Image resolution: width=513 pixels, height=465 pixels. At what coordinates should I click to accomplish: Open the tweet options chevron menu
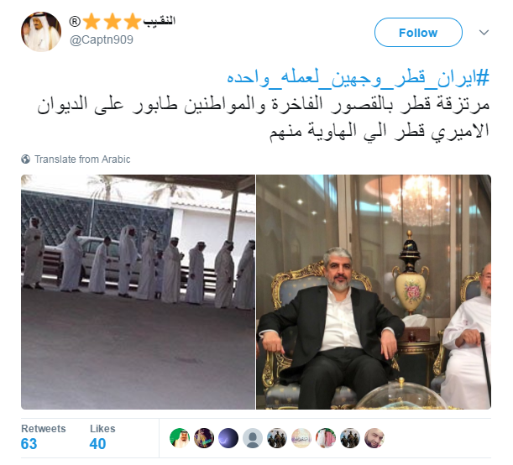pyautogui.click(x=484, y=33)
